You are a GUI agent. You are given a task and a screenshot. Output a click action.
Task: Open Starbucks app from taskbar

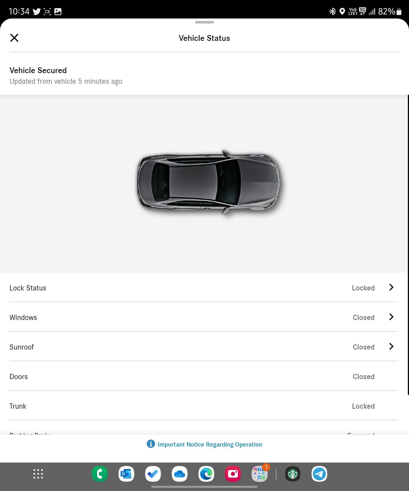pyautogui.click(x=293, y=474)
